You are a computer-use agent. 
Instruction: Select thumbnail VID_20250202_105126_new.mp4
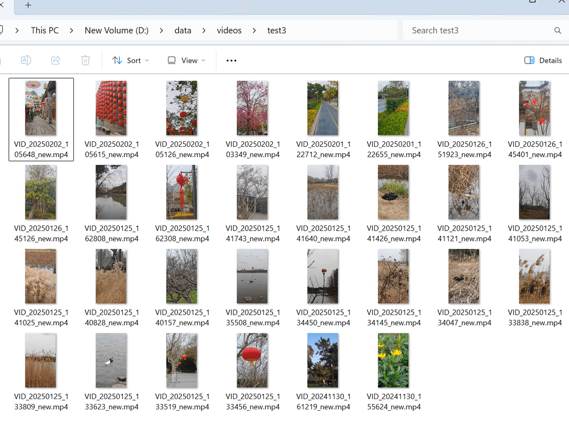pos(182,108)
